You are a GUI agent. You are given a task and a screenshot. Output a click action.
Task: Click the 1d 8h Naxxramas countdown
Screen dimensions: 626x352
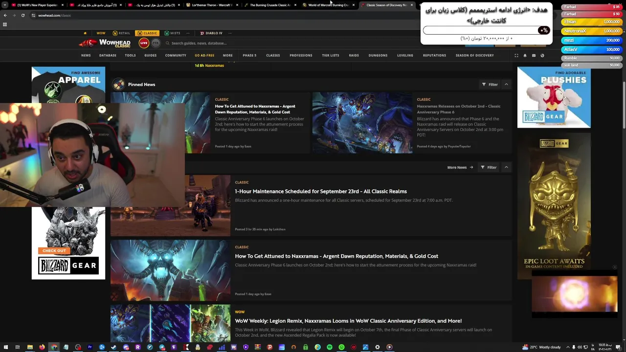pos(209,66)
